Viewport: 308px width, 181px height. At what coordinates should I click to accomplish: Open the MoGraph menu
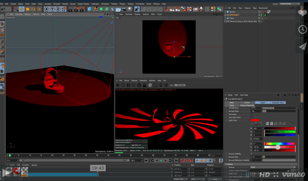pyautogui.click(x=95, y=4)
